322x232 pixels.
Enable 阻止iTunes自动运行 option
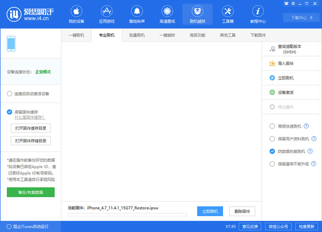coord(9,226)
